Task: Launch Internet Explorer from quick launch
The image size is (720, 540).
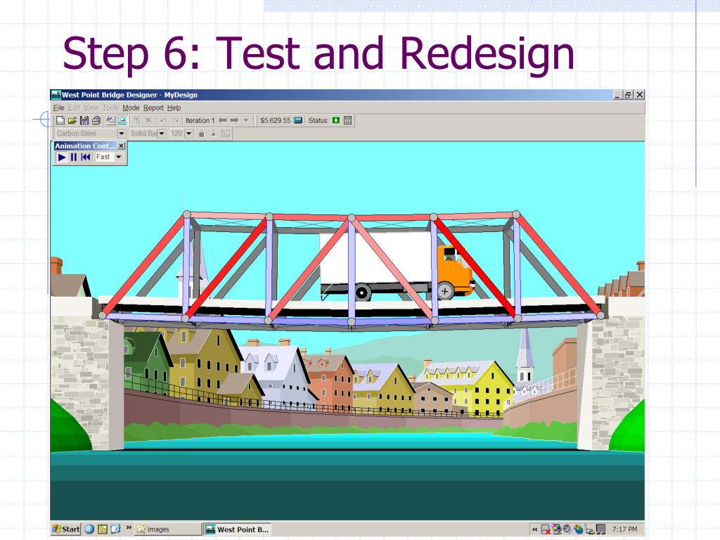Action: coord(89,529)
